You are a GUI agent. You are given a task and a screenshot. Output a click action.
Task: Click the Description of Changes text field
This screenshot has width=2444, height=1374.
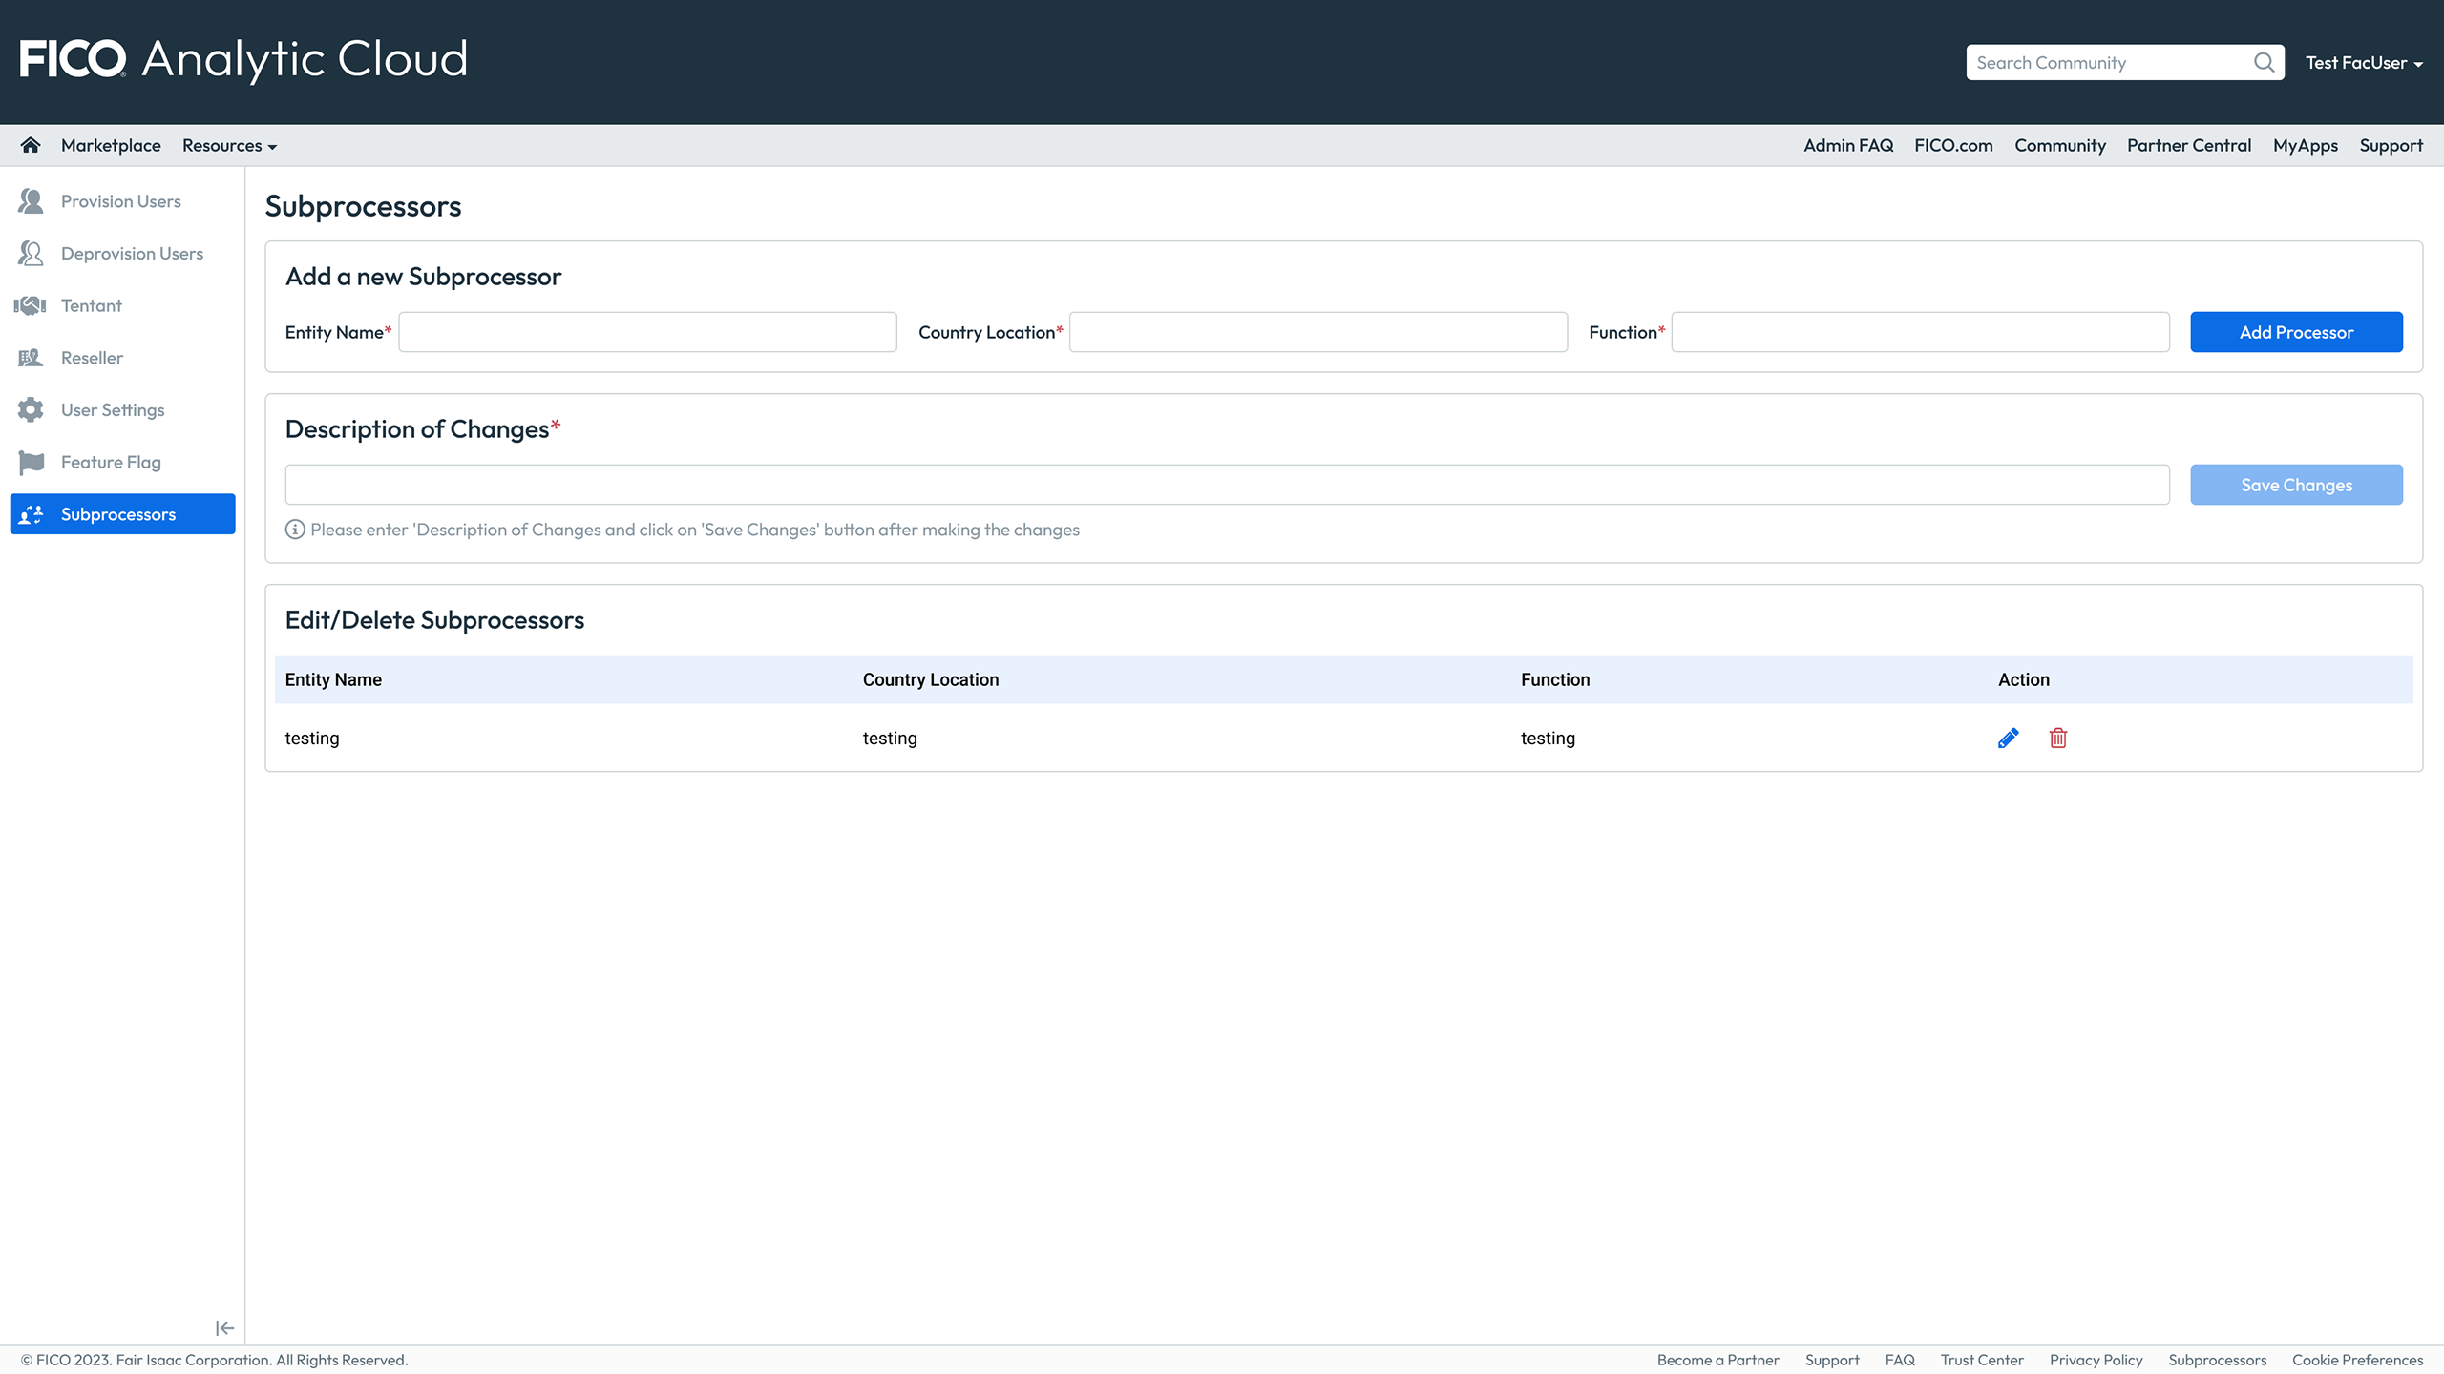tap(1227, 485)
